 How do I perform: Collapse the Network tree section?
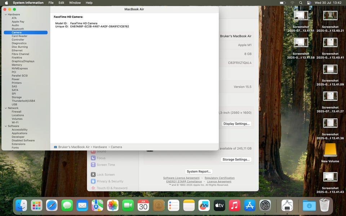tap(6, 108)
